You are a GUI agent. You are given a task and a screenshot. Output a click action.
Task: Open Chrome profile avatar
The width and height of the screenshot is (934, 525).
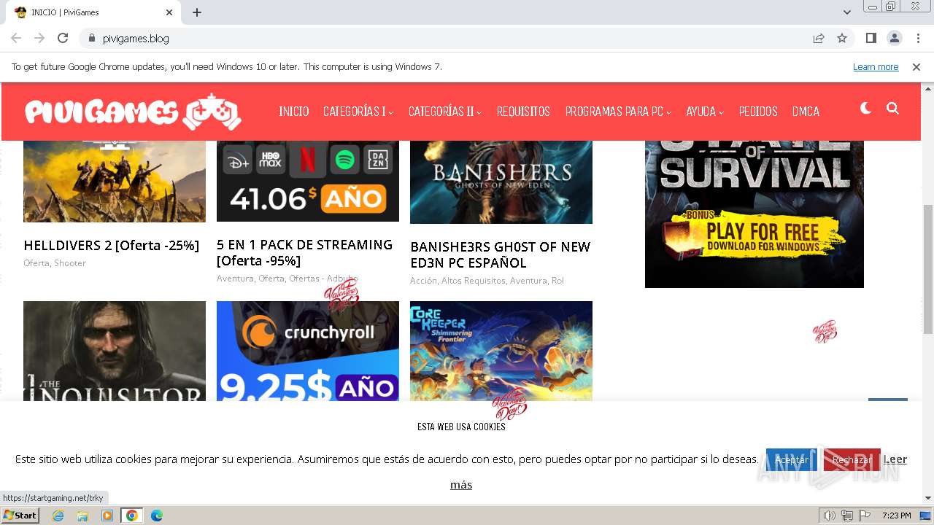894,38
